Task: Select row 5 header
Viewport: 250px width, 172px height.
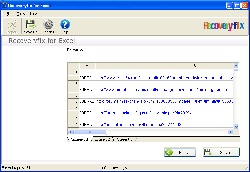Action: (x=74, y=95)
